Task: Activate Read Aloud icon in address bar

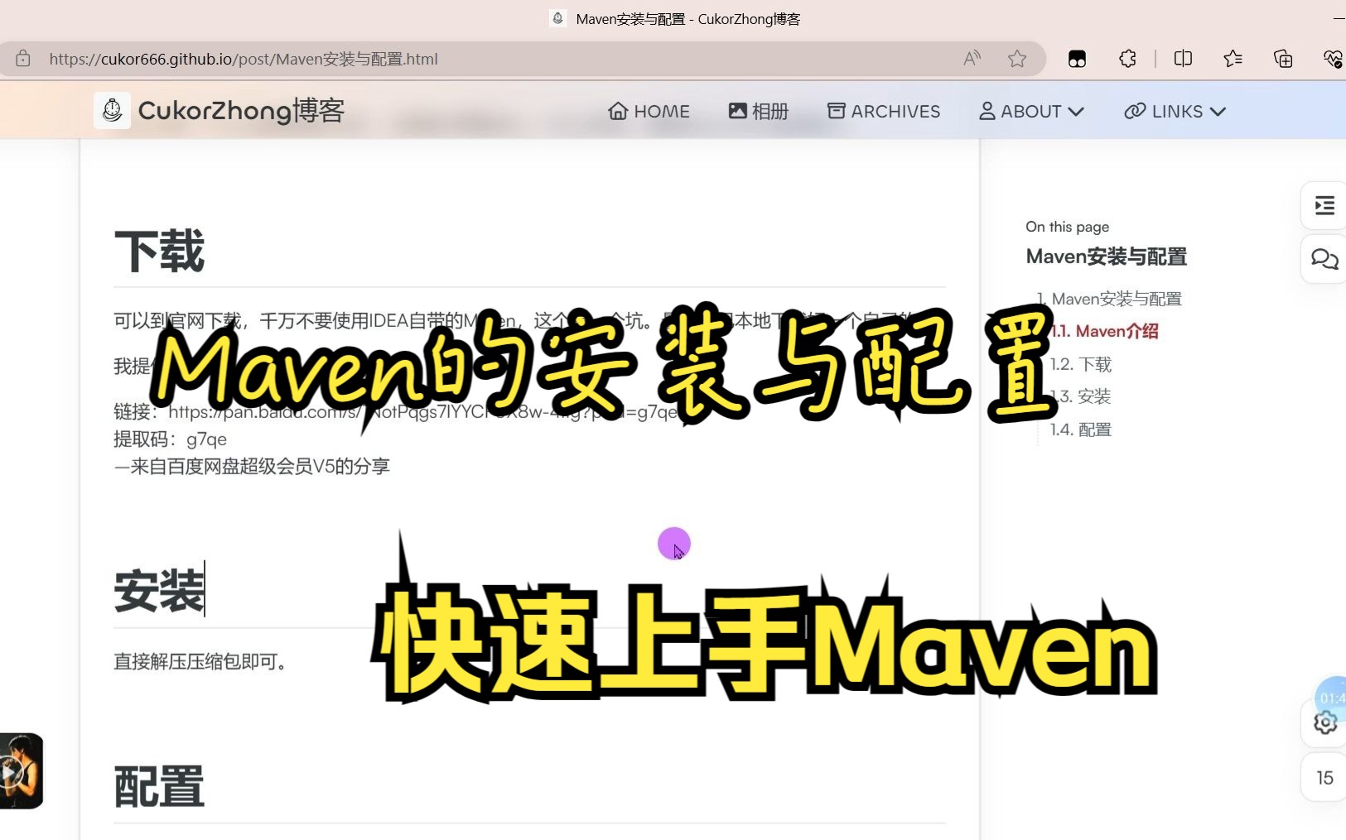Action: (x=972, y=59)
